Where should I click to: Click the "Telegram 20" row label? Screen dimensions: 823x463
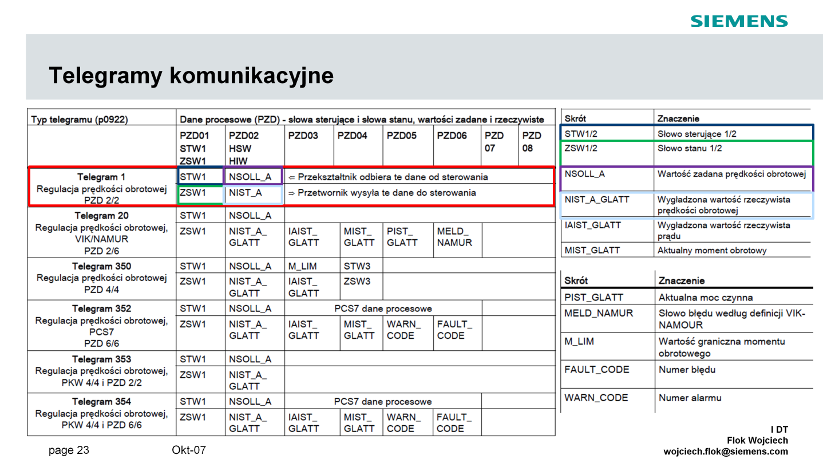[x=101, y=216]
